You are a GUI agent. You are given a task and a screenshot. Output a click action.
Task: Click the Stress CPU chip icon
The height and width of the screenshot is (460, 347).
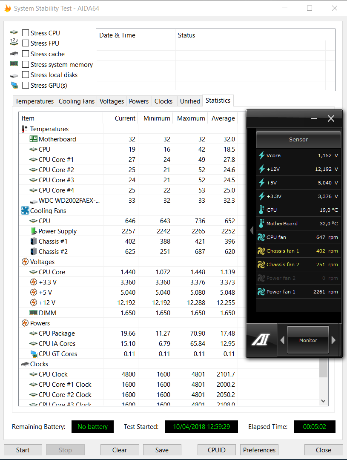[x=14, y=32]
